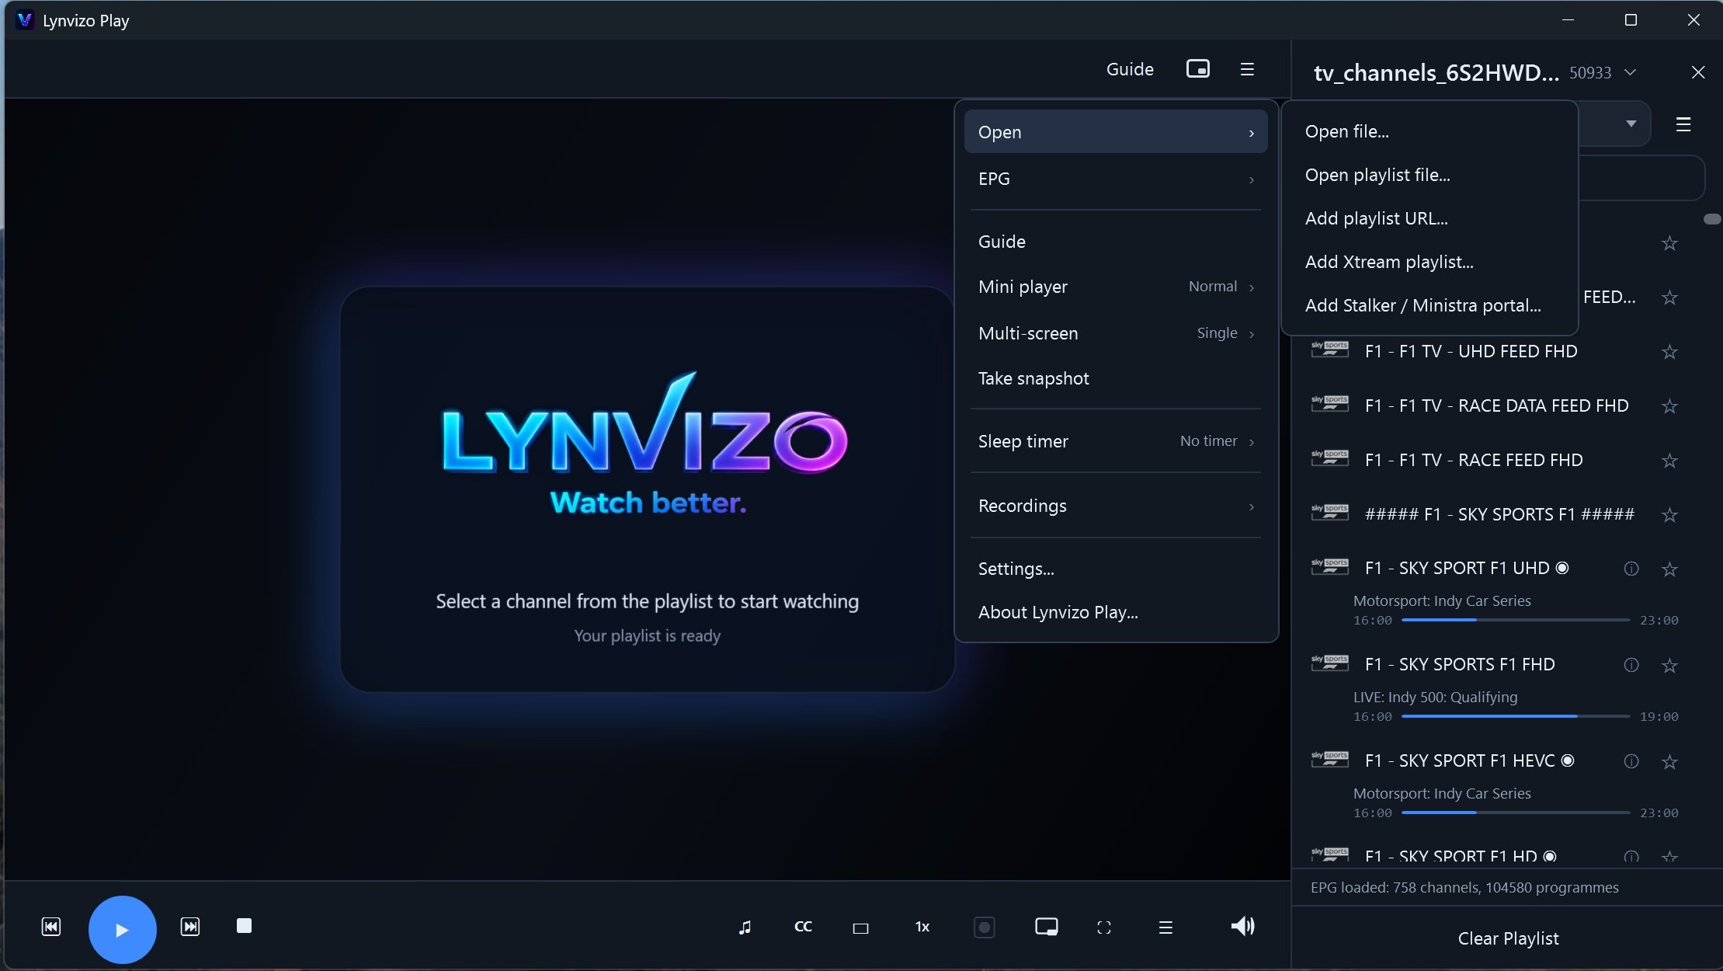Open mini player icon in bottom controls
This screenshot has width=1723, height=971.
click(1046, 927)
